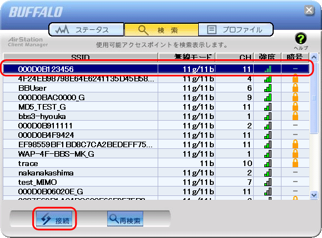Click signal bars for test_MIMO network
The width and height of the screenshot is (322, 238).
tap(268, 182)
